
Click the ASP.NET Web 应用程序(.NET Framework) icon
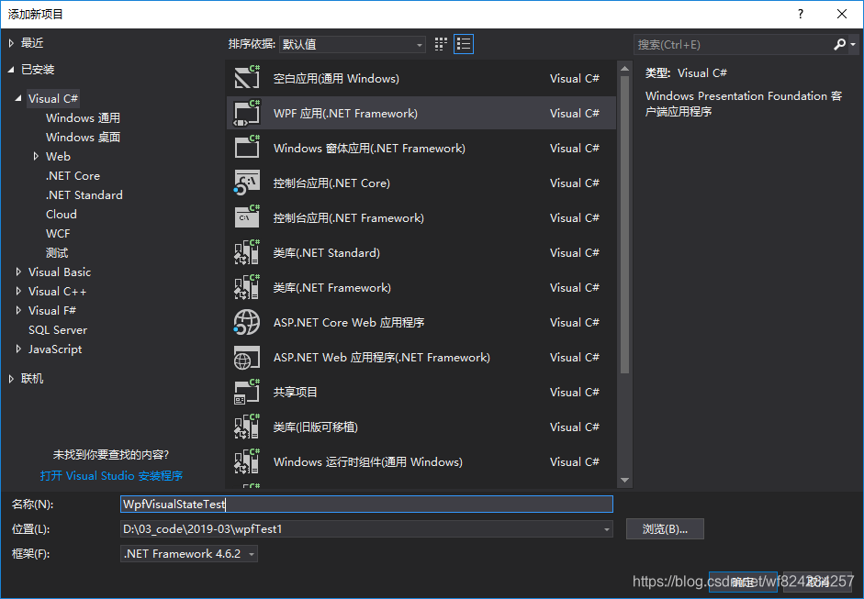(x=247, y=358)
